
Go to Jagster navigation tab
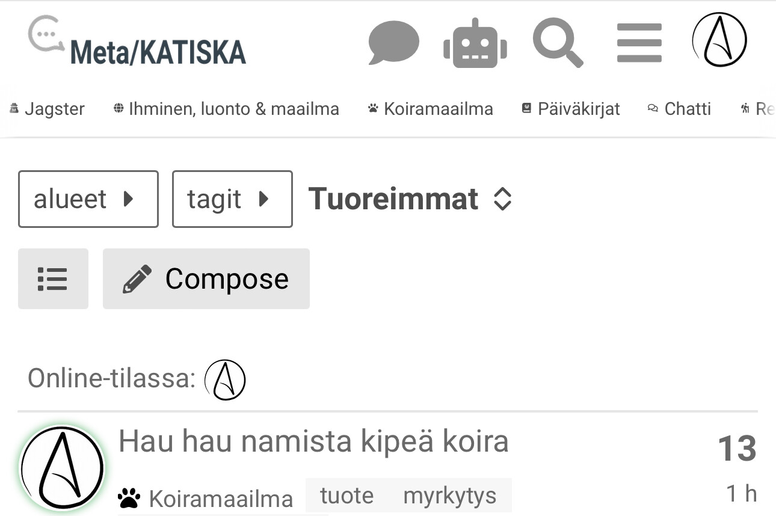47,109
